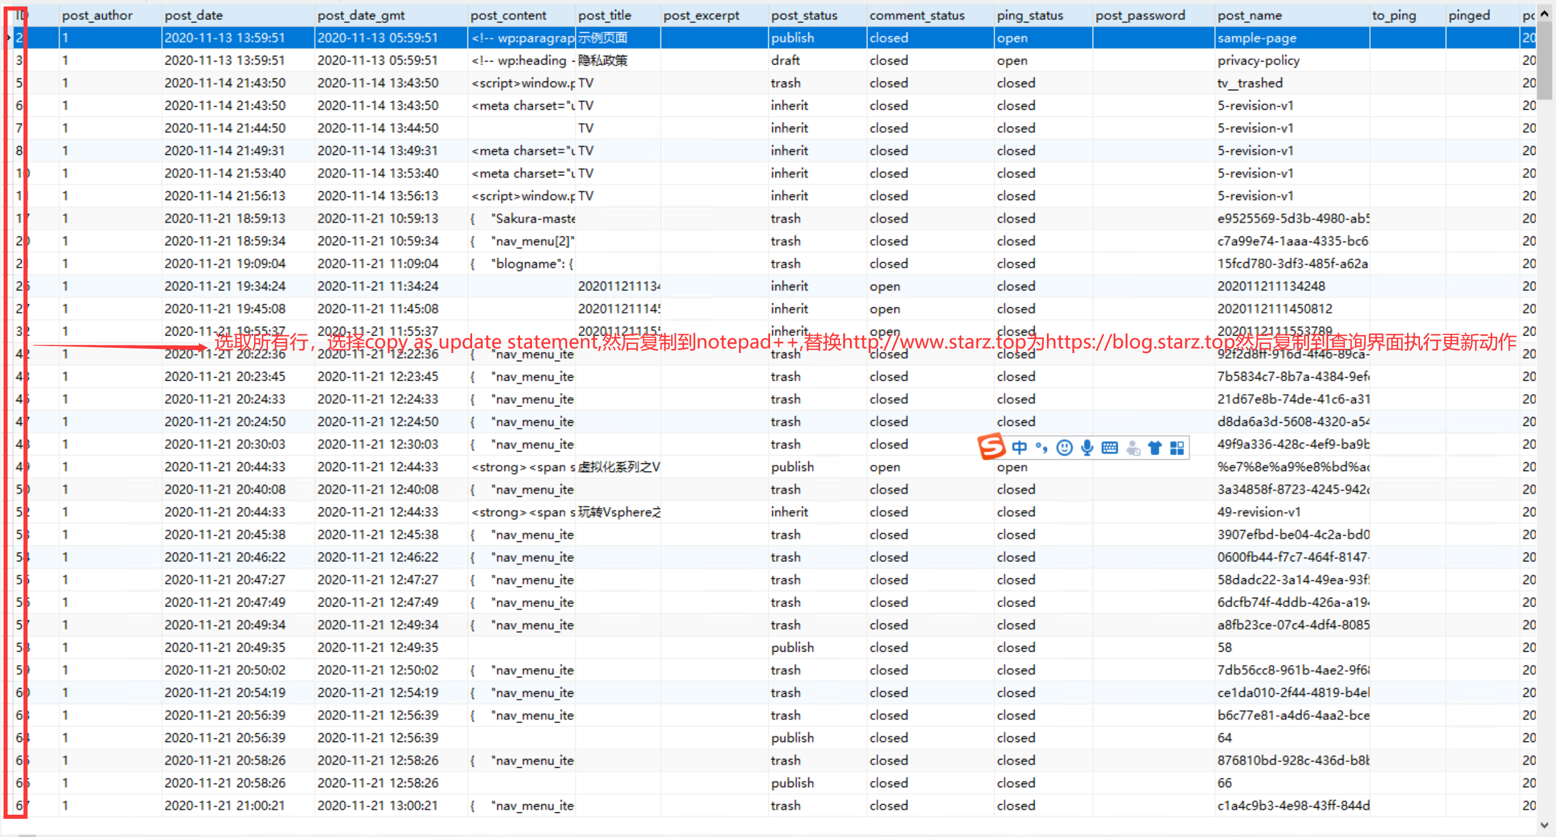Click post_name '7b5834c7-8b7a-4384-9ef' cell
1556x837 pixels.
coord(1292,376)
